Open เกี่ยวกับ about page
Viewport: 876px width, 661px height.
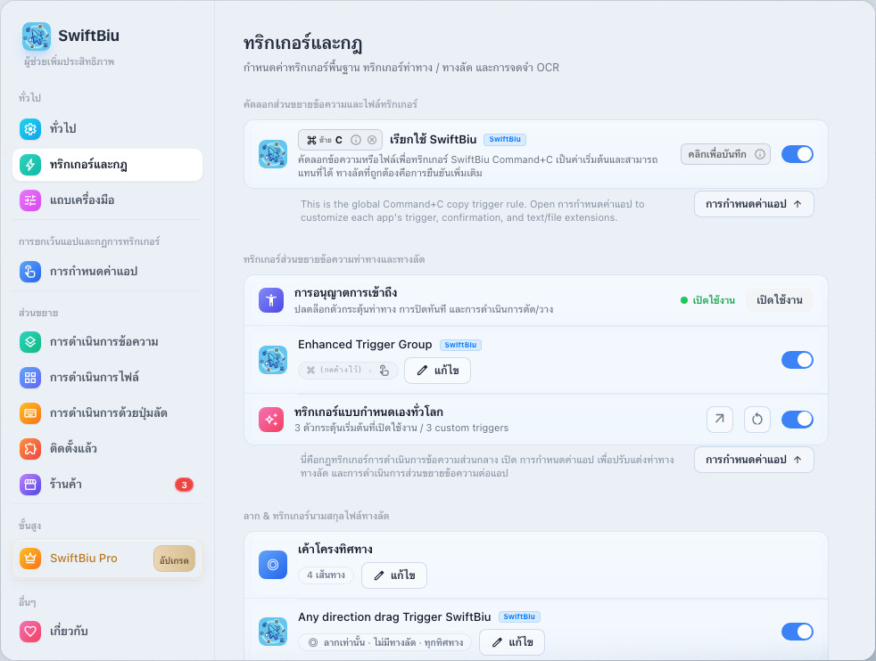click(x=107, y=632)
